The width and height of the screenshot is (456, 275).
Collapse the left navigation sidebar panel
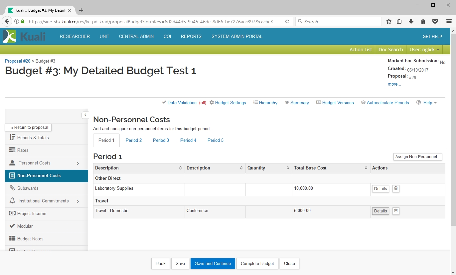[85, 115]
